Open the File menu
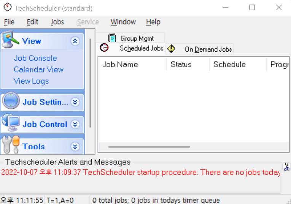The width and height of the screenshot is (291, 204). tap(9, 22)
